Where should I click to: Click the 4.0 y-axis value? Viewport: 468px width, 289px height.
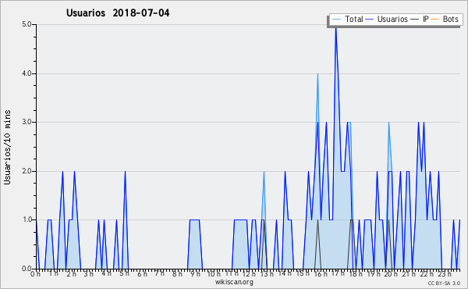(x=27, y=73)
